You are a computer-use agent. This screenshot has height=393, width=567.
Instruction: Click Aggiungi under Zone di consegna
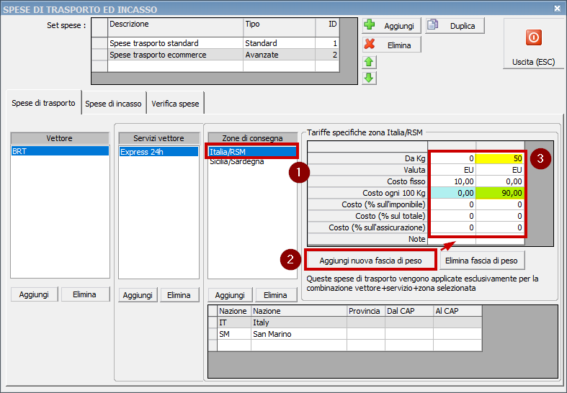[x=230, y=295]
